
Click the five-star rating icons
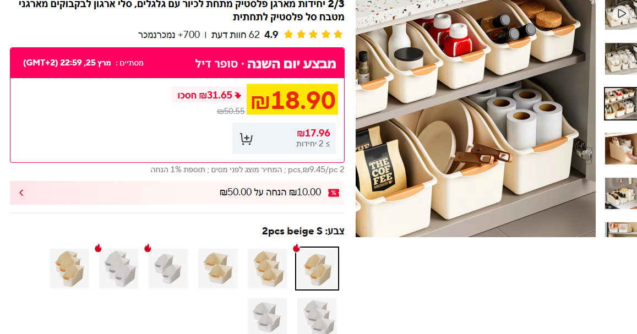(x=313, y=35)
